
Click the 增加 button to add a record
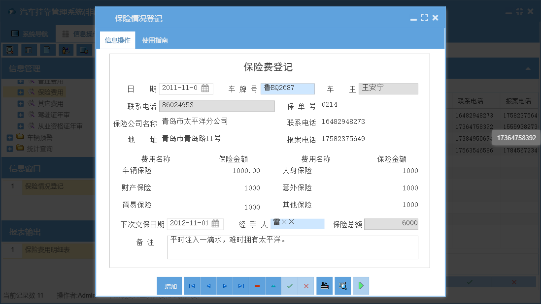point(169,286)
